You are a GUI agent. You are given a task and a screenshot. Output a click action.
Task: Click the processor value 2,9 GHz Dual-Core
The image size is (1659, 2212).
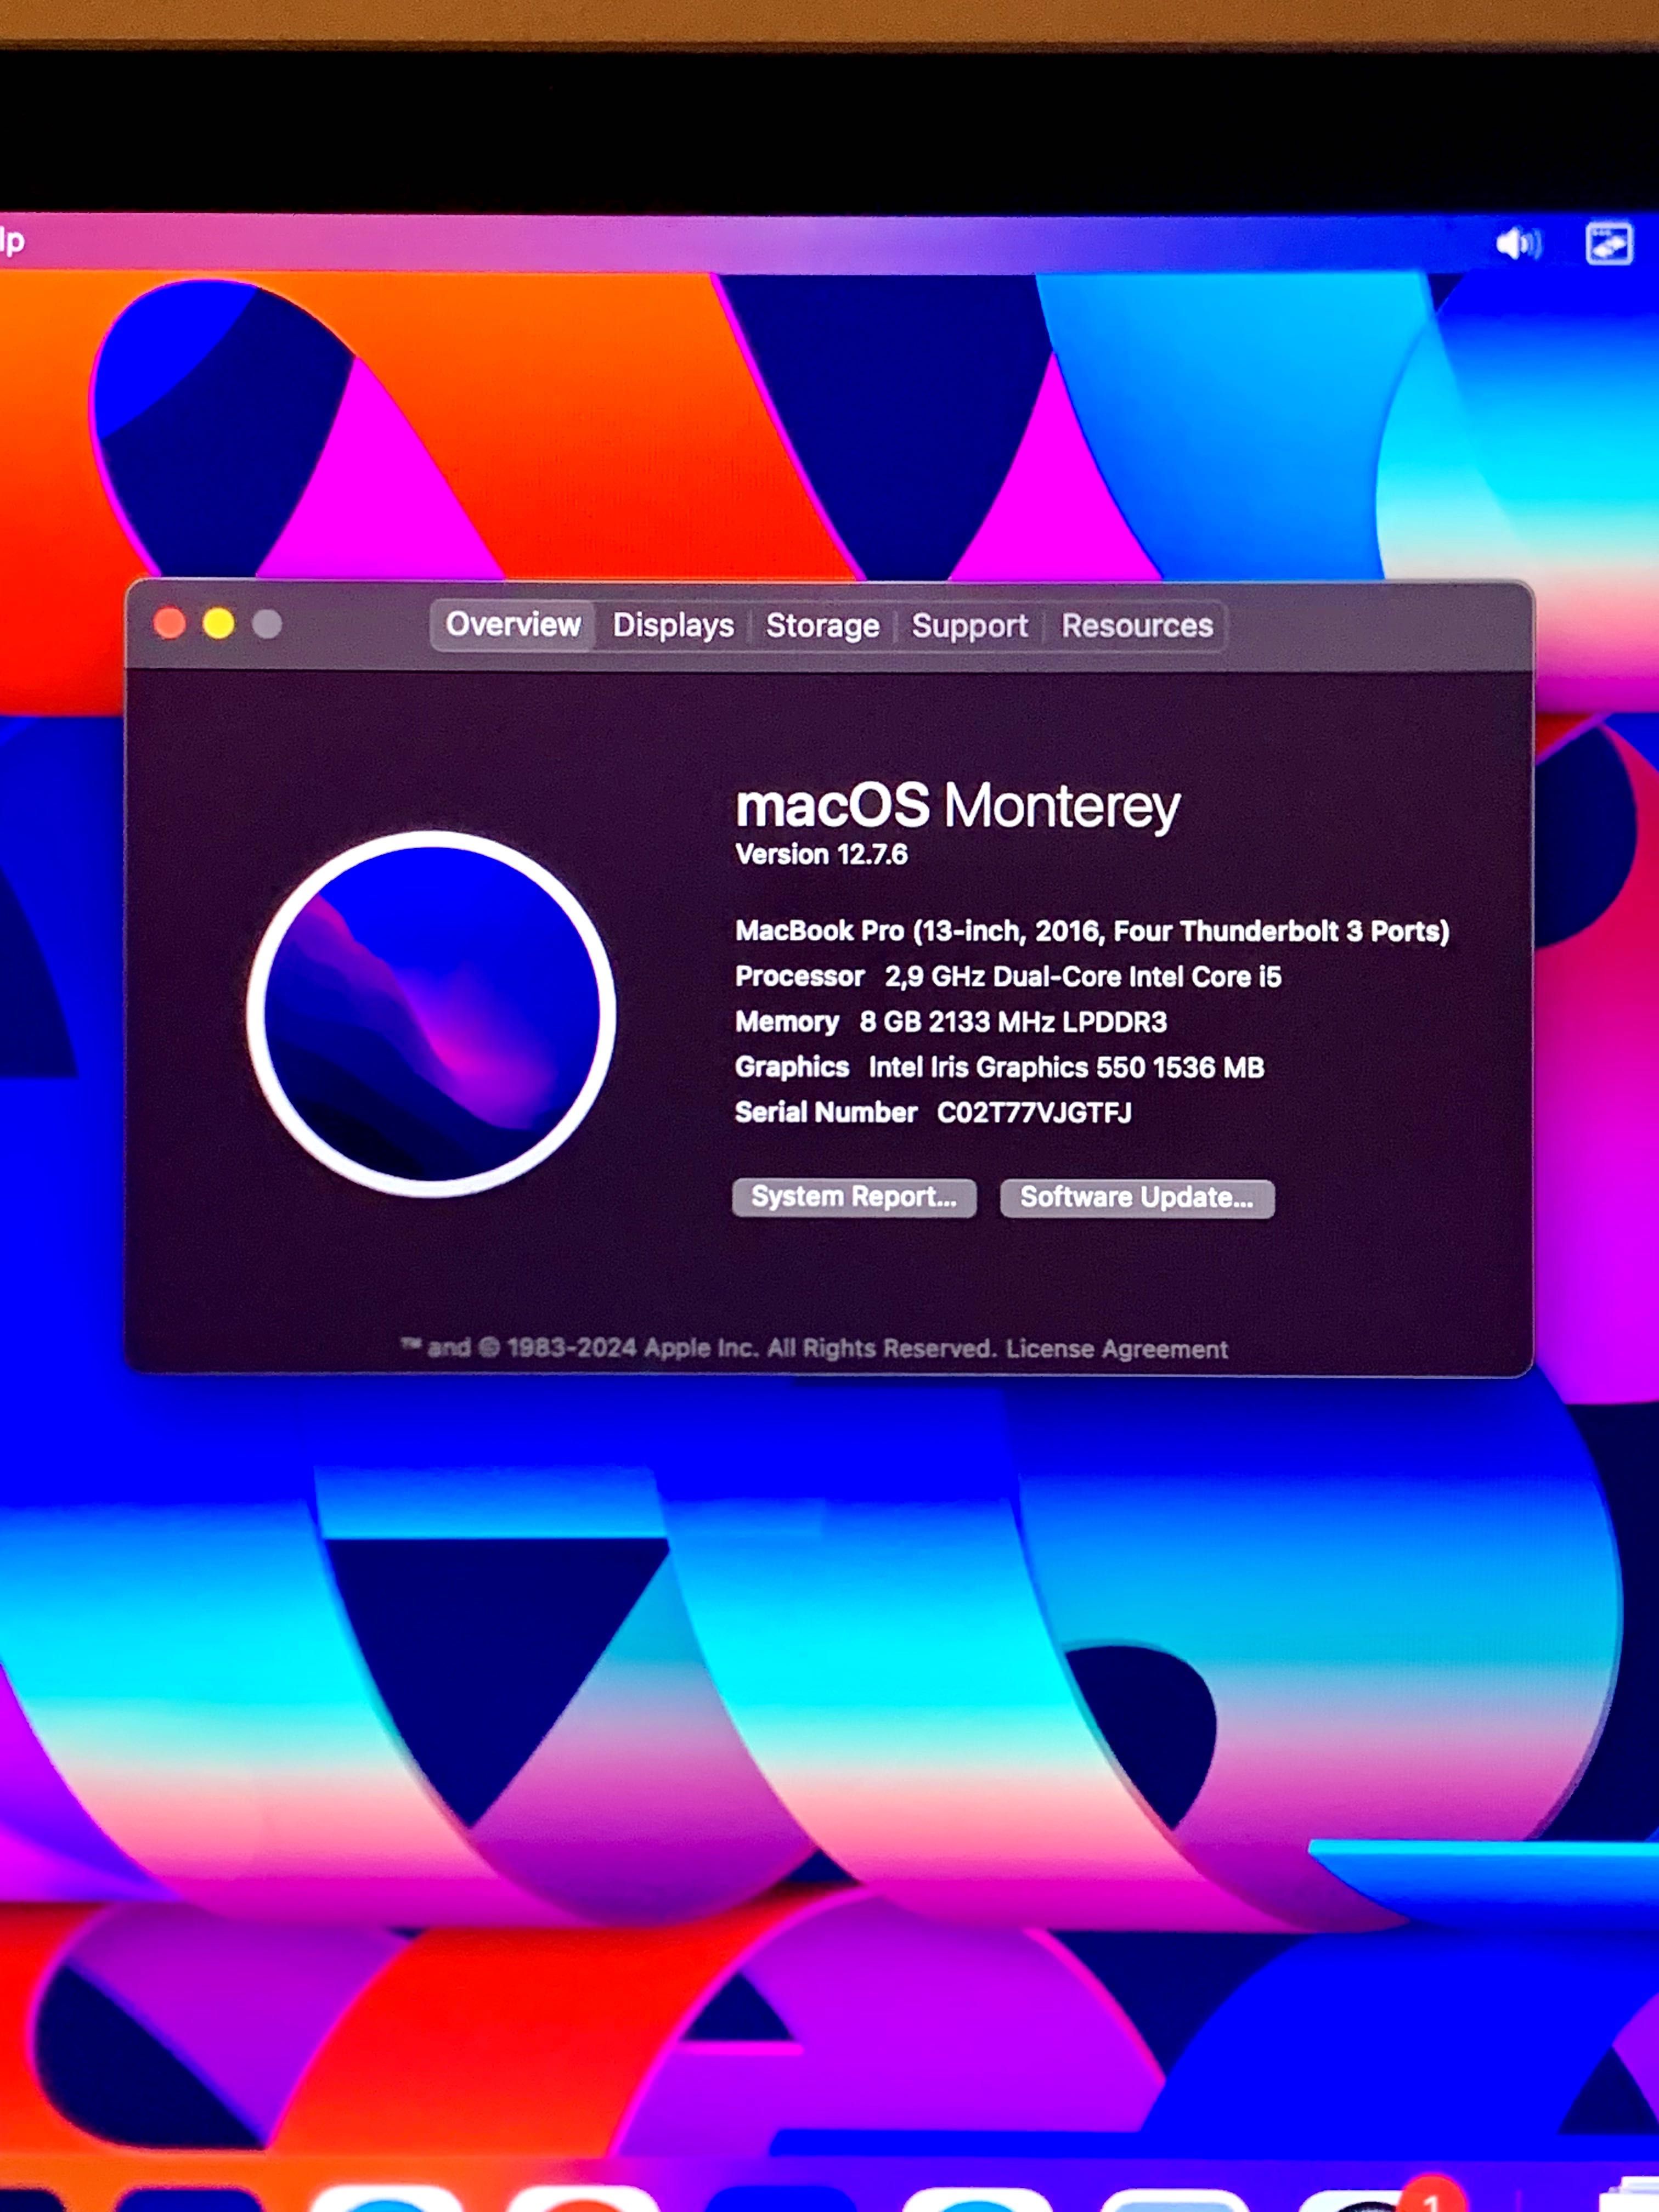[x=1083, y=976]
